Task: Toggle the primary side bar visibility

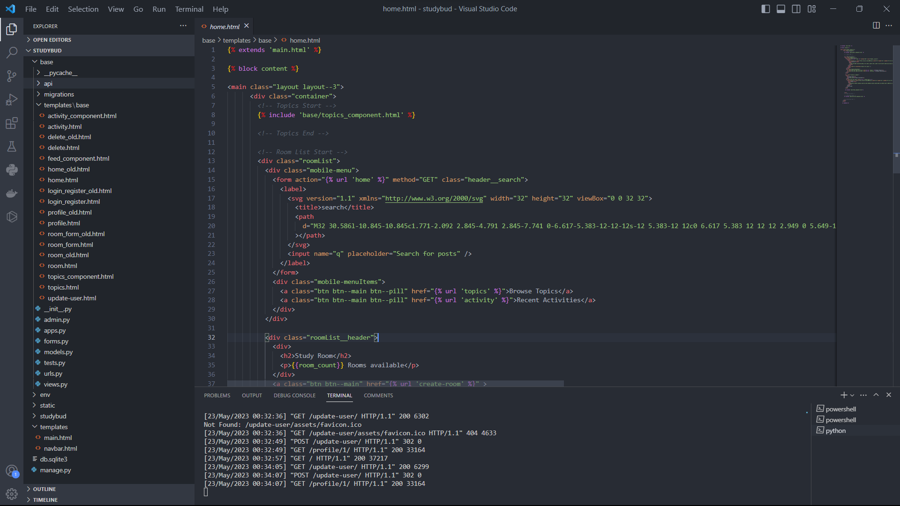Action: pyautogui.click(x=765, y=8)
